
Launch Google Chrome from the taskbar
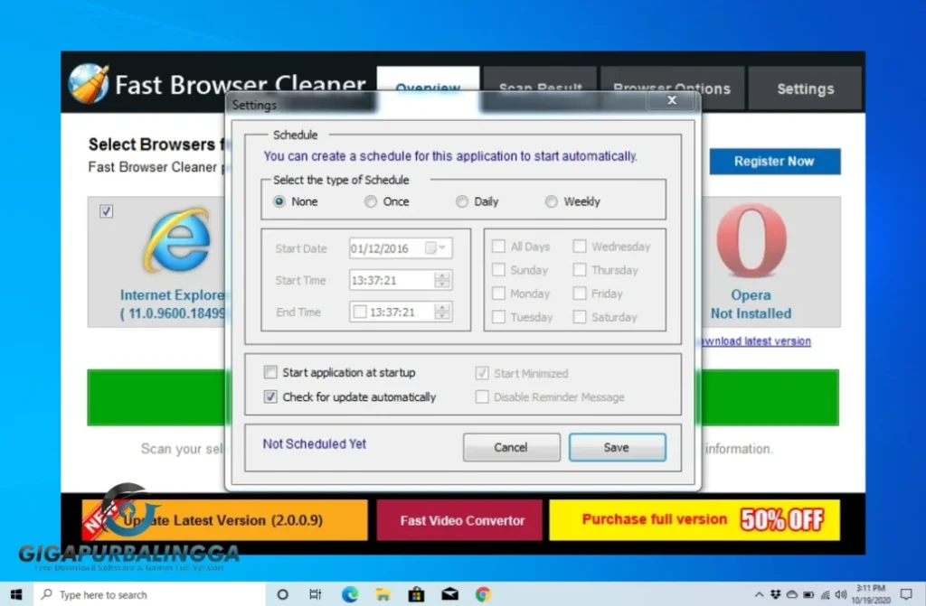click(482, 594)
